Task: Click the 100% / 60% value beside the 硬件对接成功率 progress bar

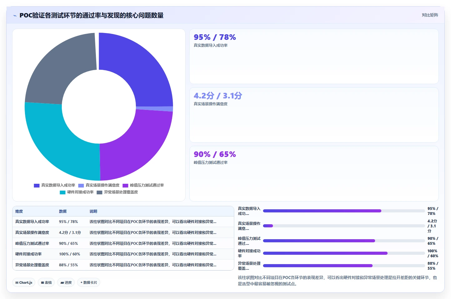Action: point(433,254)
